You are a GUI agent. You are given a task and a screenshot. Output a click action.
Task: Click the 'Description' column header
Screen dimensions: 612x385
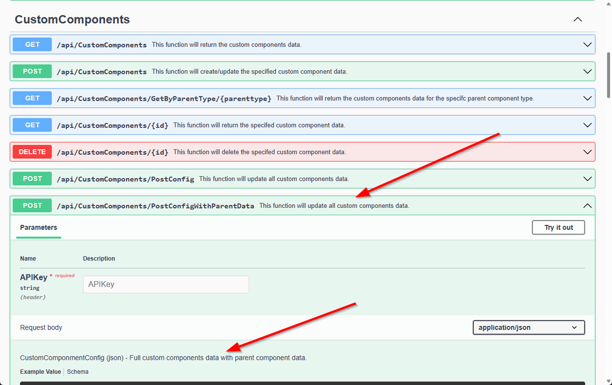pyautogui.click(x=99, y=258)
